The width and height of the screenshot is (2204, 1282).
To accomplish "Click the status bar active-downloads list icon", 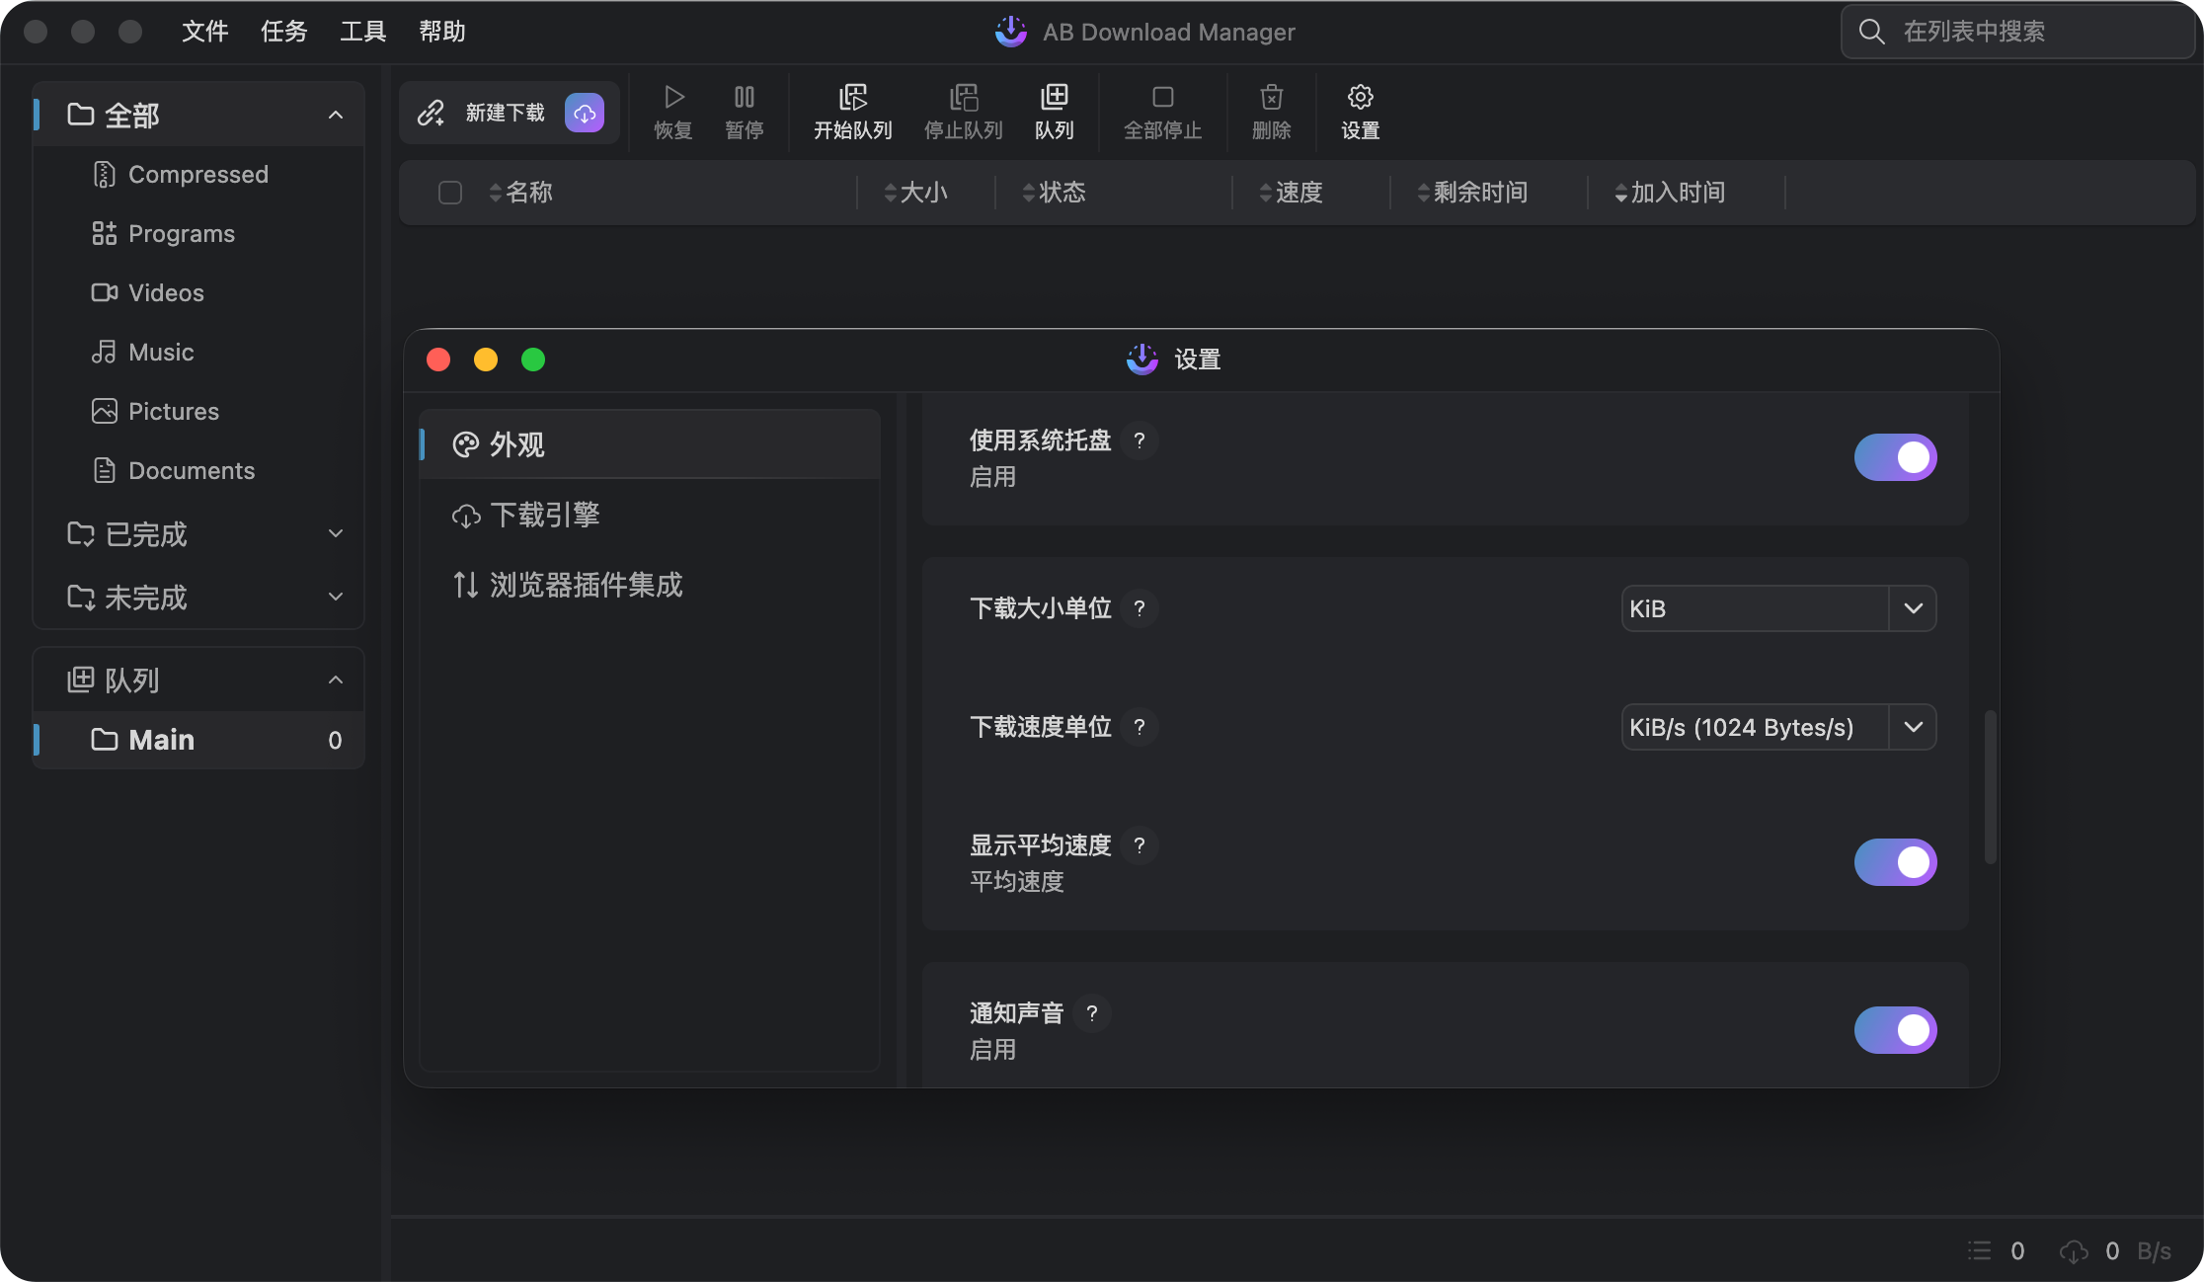I will (1980, 1251).
